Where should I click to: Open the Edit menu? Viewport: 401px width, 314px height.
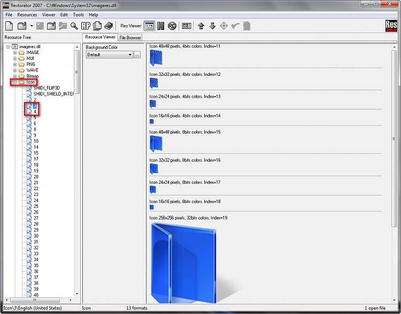point(64,14)
